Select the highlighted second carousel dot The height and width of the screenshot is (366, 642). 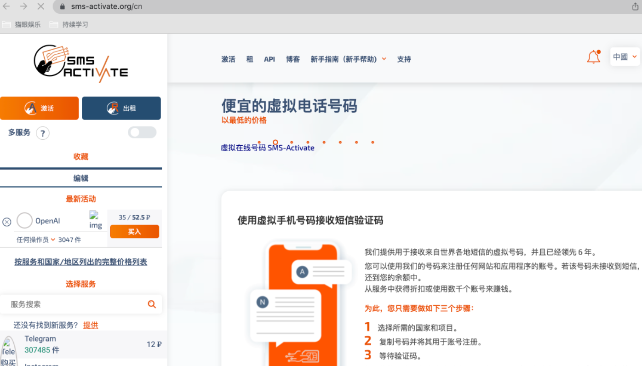click(275, 142)
